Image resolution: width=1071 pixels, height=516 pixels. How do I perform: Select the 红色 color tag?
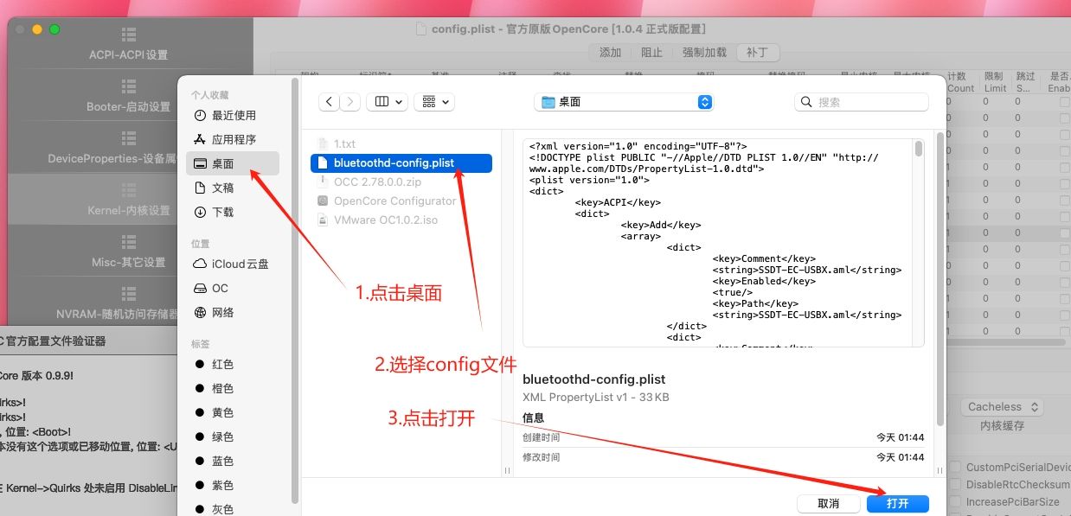(221, 364)
